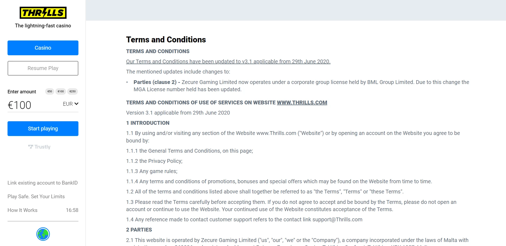The width and height of the screenshot is (506, 246).
Task: Click the updated to v3.1 terms link
Action: pyautogui.click(x=228, y=61)
